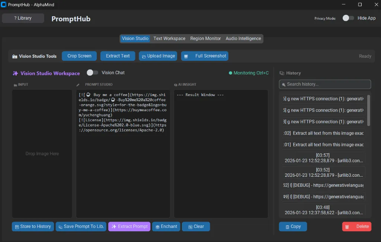Click the Full Screenshot button
381x242 pixels.
click(205, 56)
